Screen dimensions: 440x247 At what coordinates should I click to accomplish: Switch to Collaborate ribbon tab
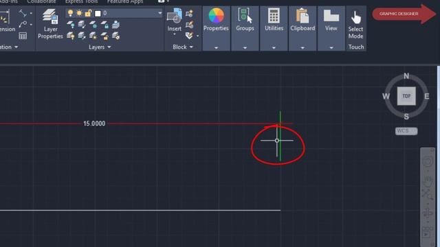pos(41,1)
